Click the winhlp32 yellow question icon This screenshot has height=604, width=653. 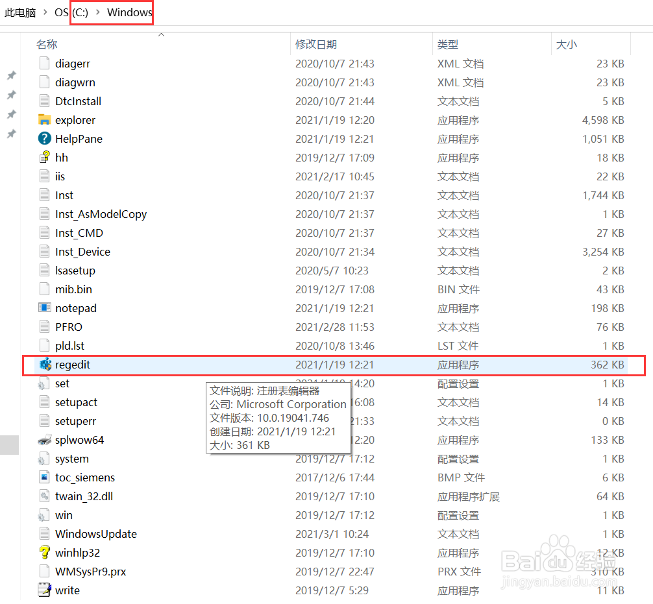[45, 552]
